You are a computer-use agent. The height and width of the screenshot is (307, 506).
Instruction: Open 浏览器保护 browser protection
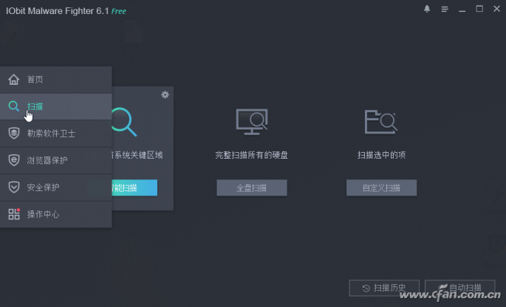[x=56, y=160]
